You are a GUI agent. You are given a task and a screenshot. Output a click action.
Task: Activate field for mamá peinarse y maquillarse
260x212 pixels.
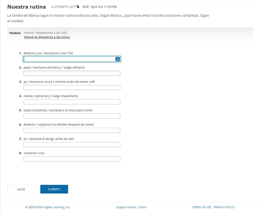pos(72,102)
